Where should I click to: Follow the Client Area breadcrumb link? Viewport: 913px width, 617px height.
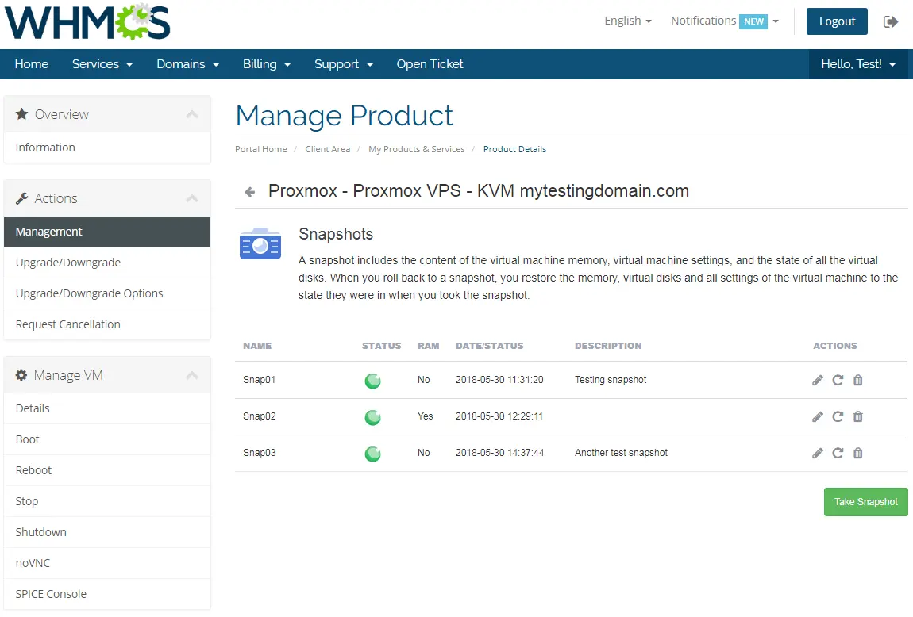pos(328,149)
